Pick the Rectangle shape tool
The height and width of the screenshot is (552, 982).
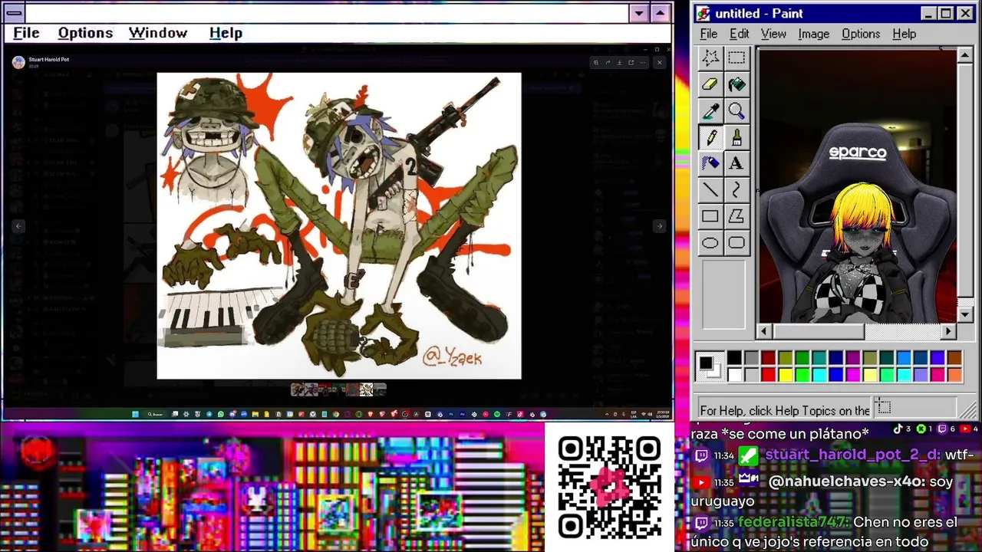tap(710, 216)
